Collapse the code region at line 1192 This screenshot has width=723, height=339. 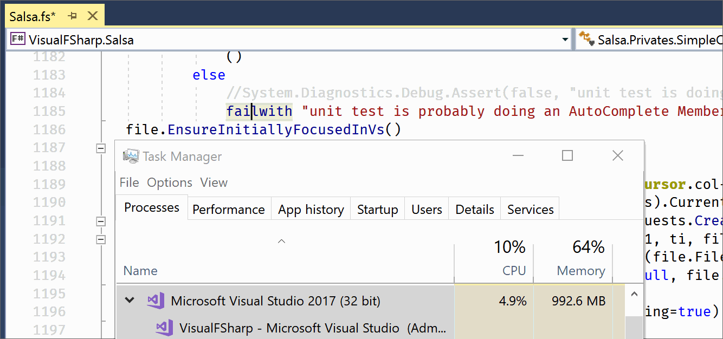[101, 239]
